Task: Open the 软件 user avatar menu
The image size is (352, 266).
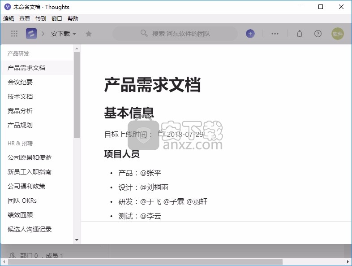Action: pos(337,34)
